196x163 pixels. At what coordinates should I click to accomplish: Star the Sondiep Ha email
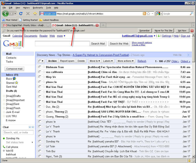click(44, 141)
